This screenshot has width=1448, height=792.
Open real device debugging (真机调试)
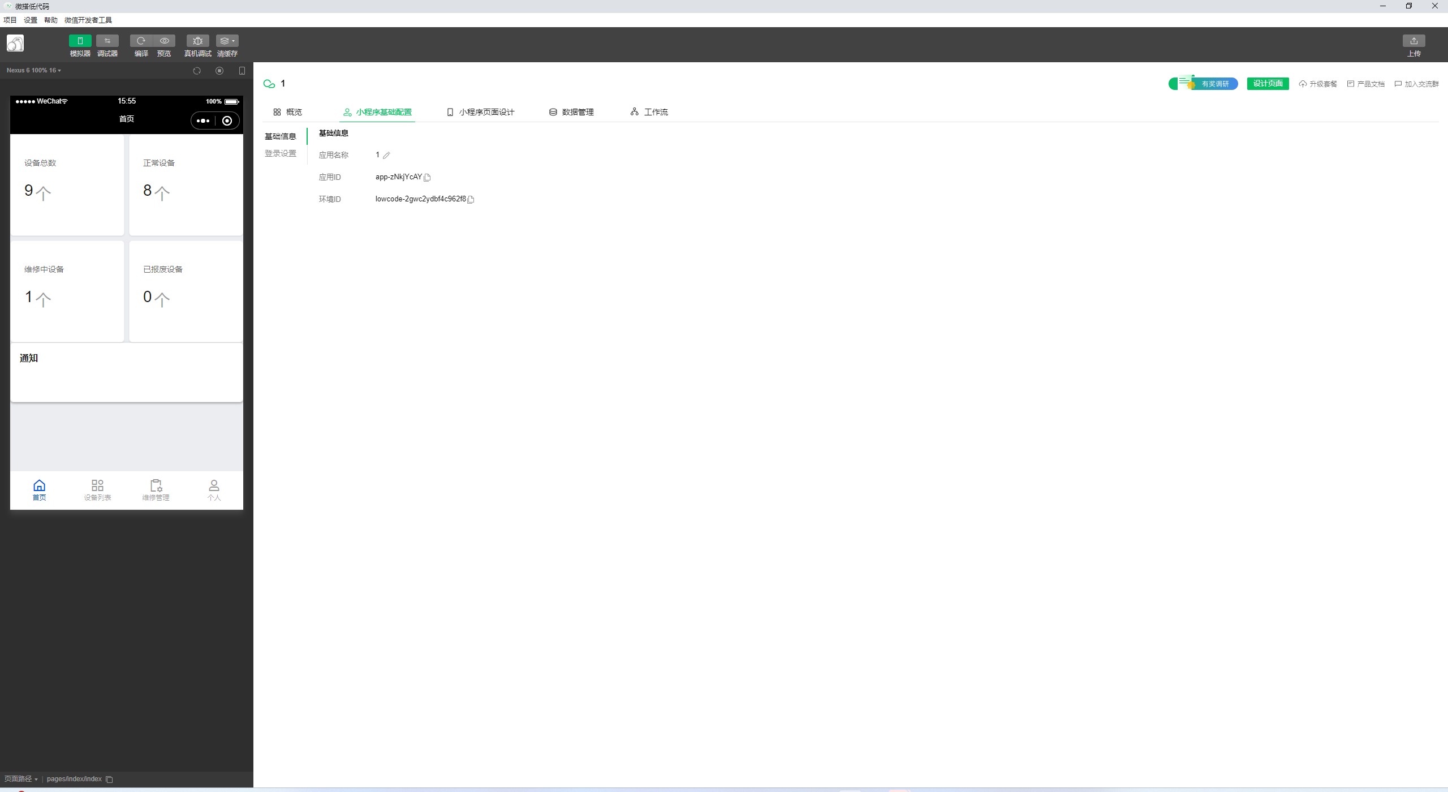point(197,41)
